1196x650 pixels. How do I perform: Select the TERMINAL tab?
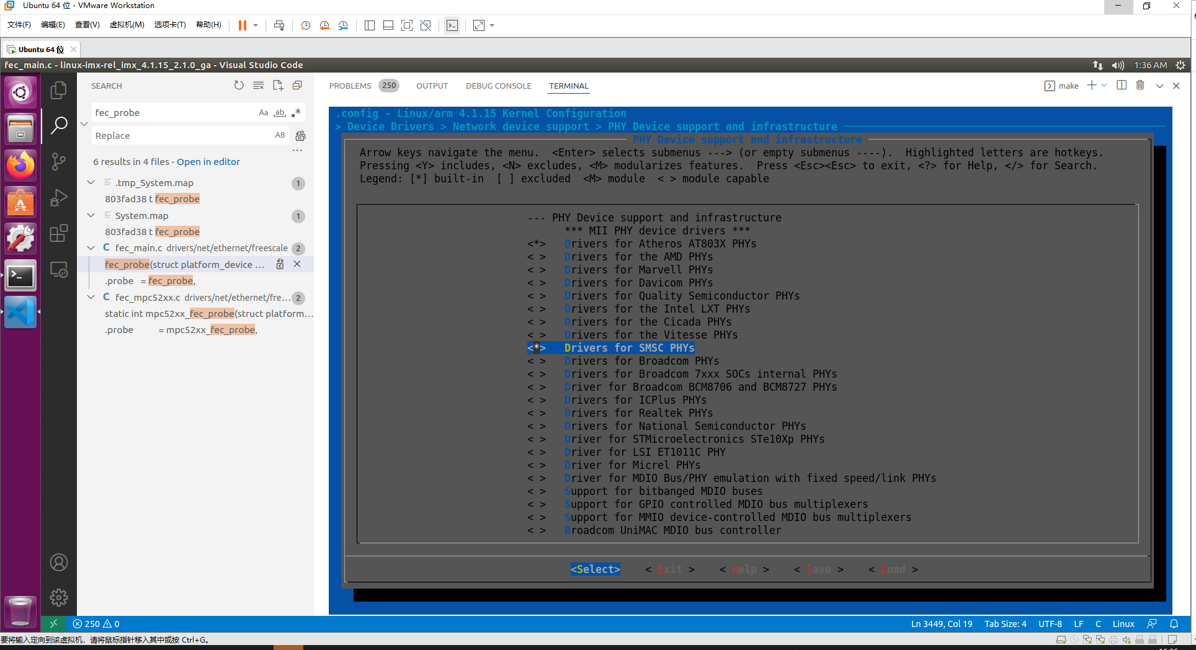pyautogui.click(x=569, y=86)
